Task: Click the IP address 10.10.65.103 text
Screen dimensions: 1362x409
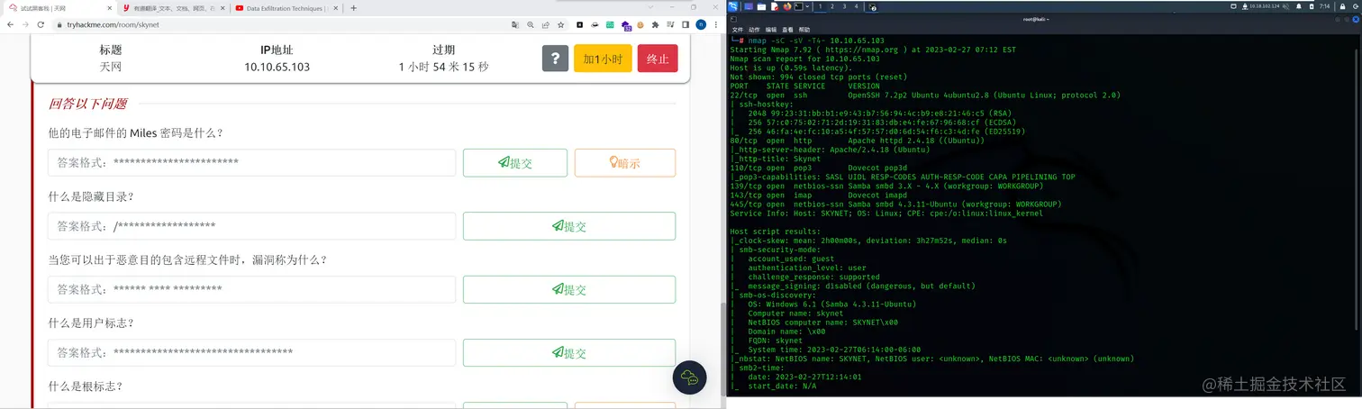Action: click(x=277, y=67)
